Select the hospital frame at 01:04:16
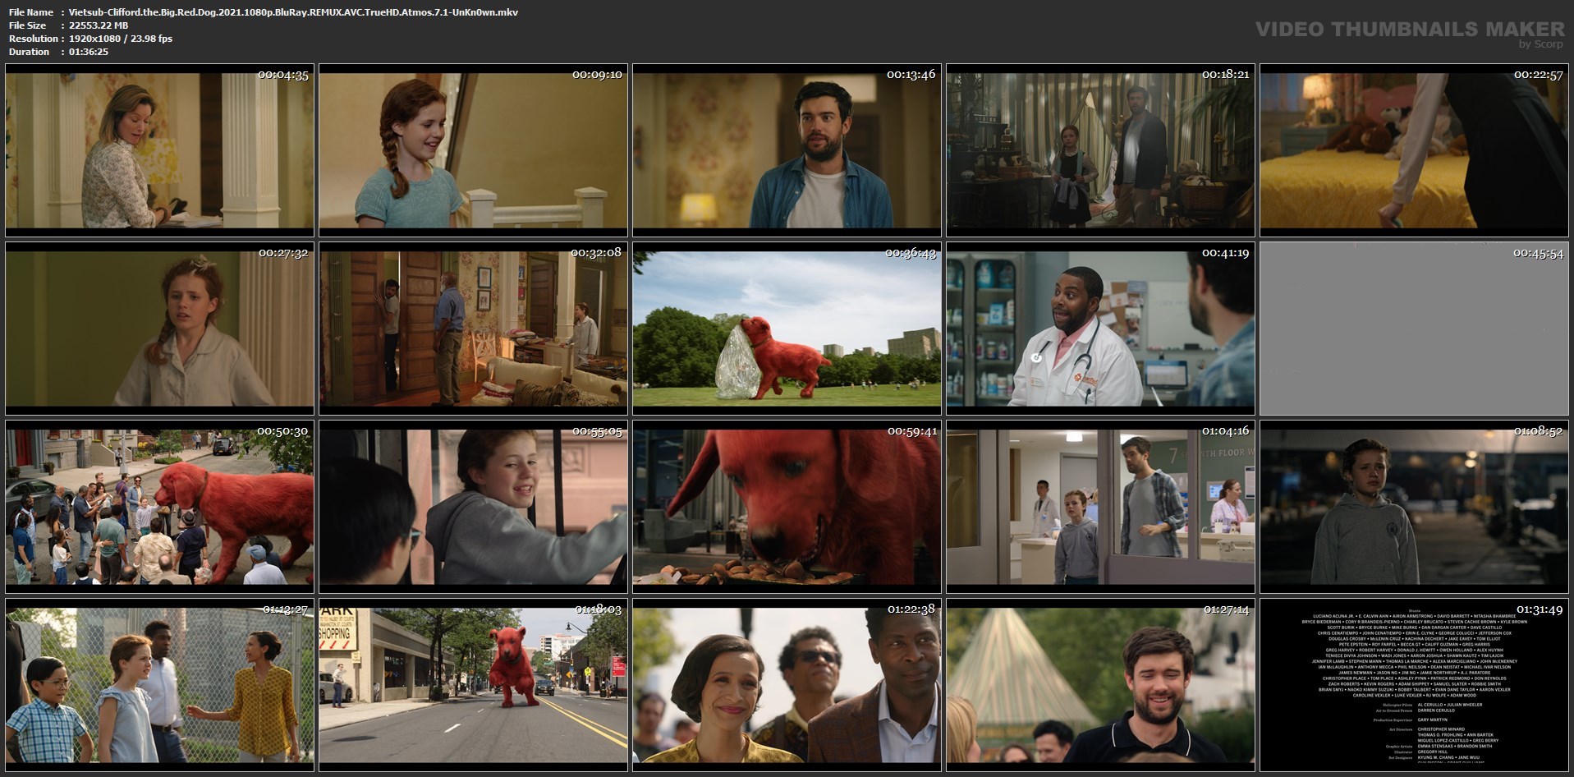 (x=1101, y=507)
